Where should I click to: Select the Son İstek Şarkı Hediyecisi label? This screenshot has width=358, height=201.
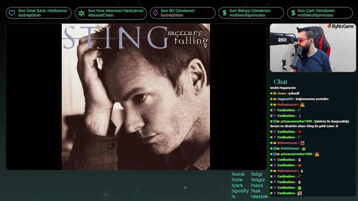click(43, 11)
